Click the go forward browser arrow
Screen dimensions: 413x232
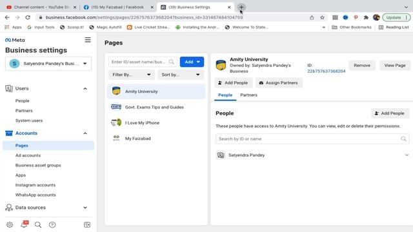[x=17, y=17]
